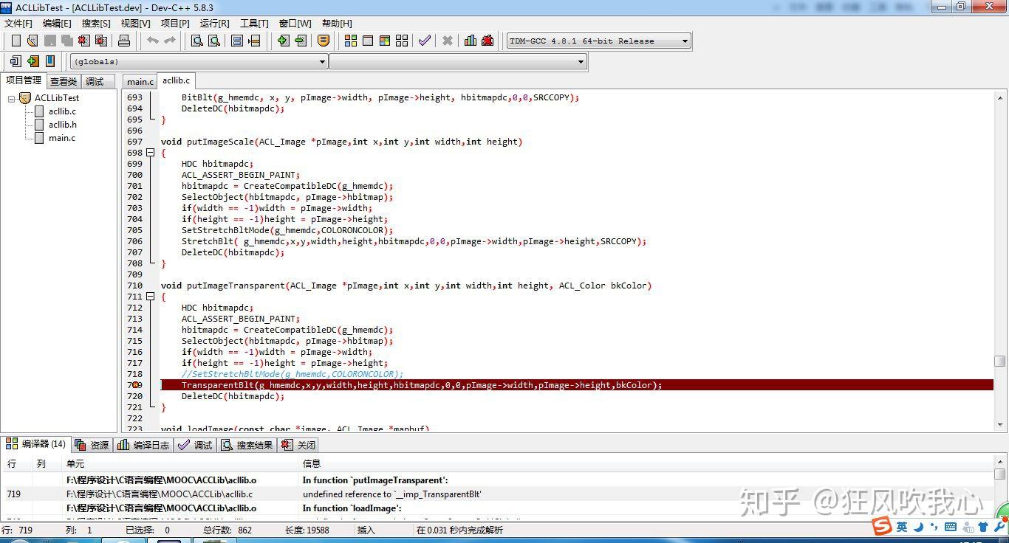This screenshot has height=543, width=1009.
Task: Click the blue bookmark icon in second toolbar
Action: coord(50,61)
